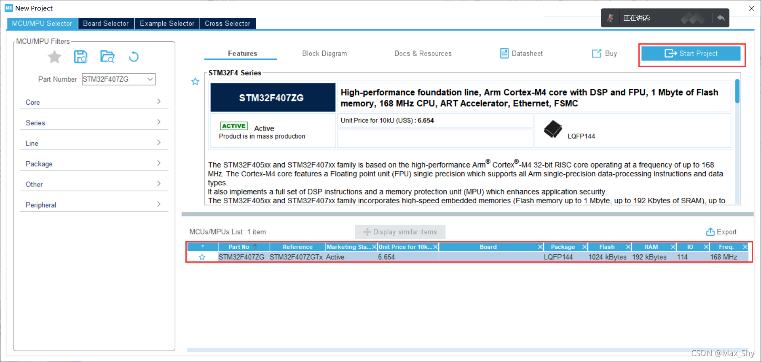
Task: Switch to Board Selector tab
Action: click(x=106, y=24)
